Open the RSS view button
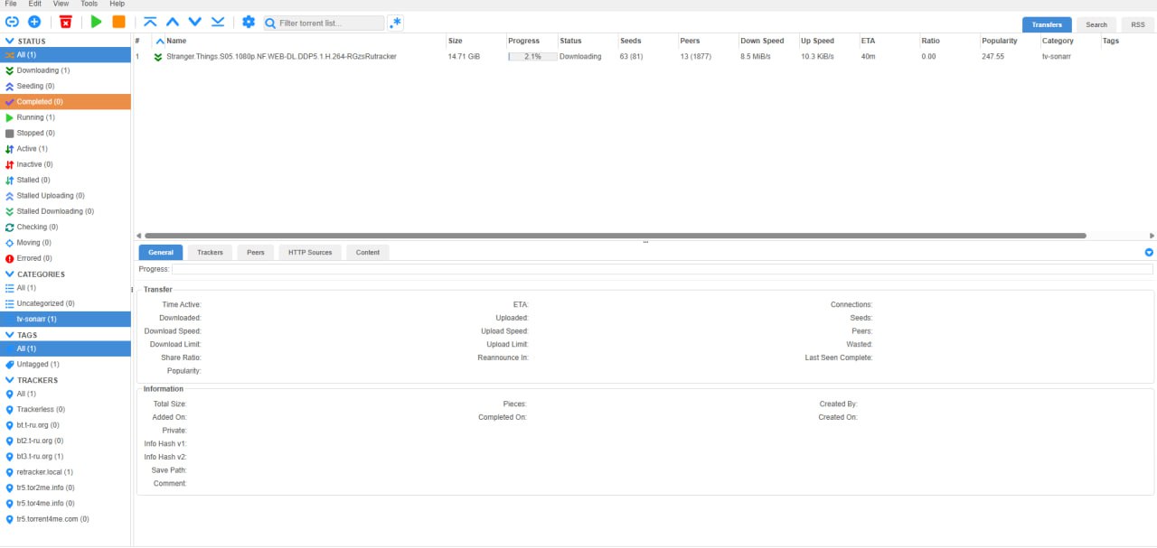 (x=1138, y=24)
